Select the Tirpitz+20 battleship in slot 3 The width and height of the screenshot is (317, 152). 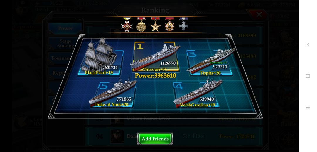point(211,62)
